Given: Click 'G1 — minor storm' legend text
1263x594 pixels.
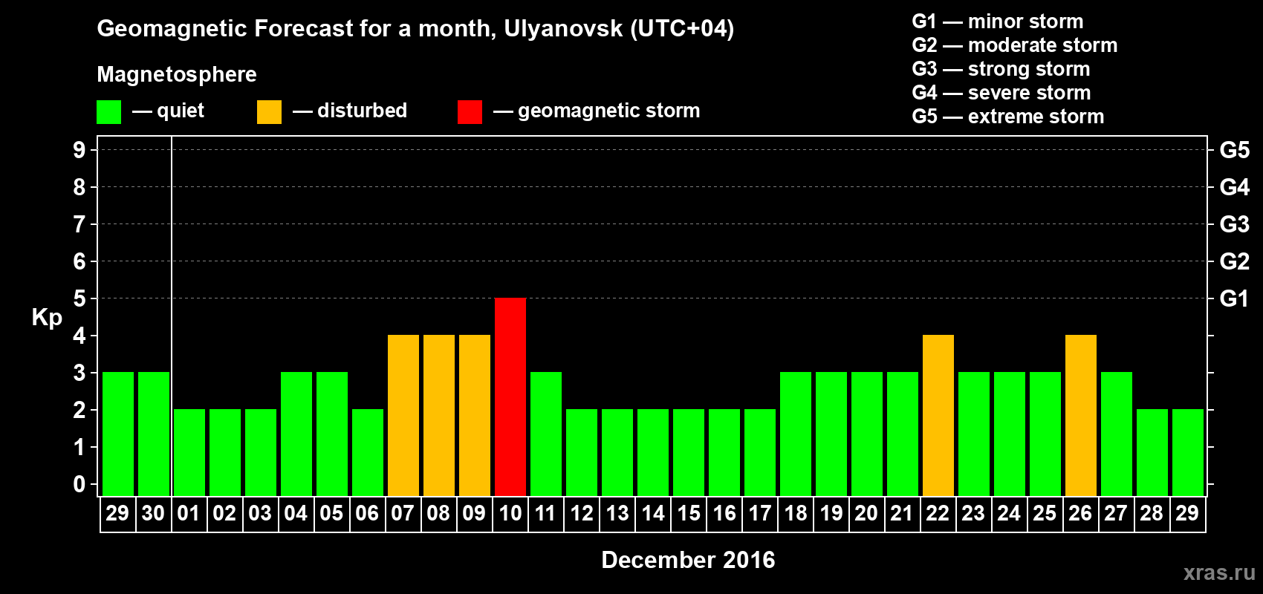Looking at the screenshot, I should (998, 22).
